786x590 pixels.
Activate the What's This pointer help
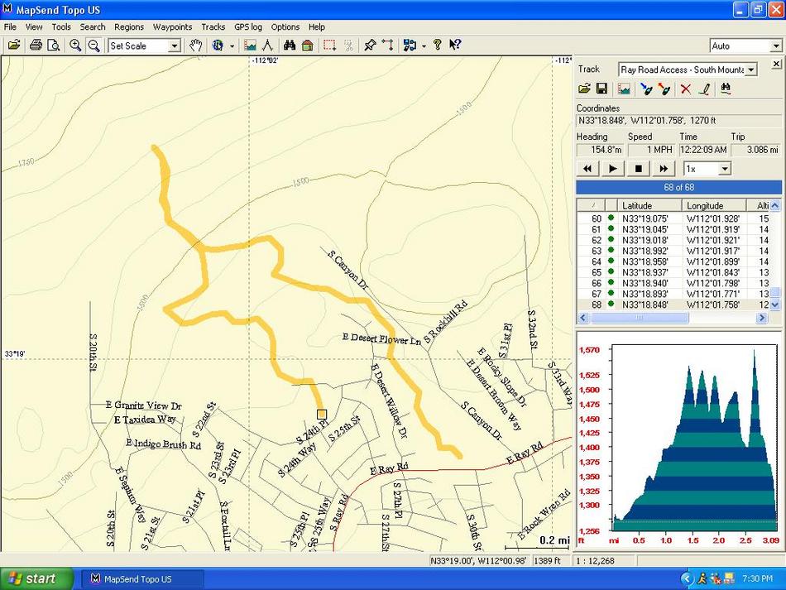pos(455,46)
